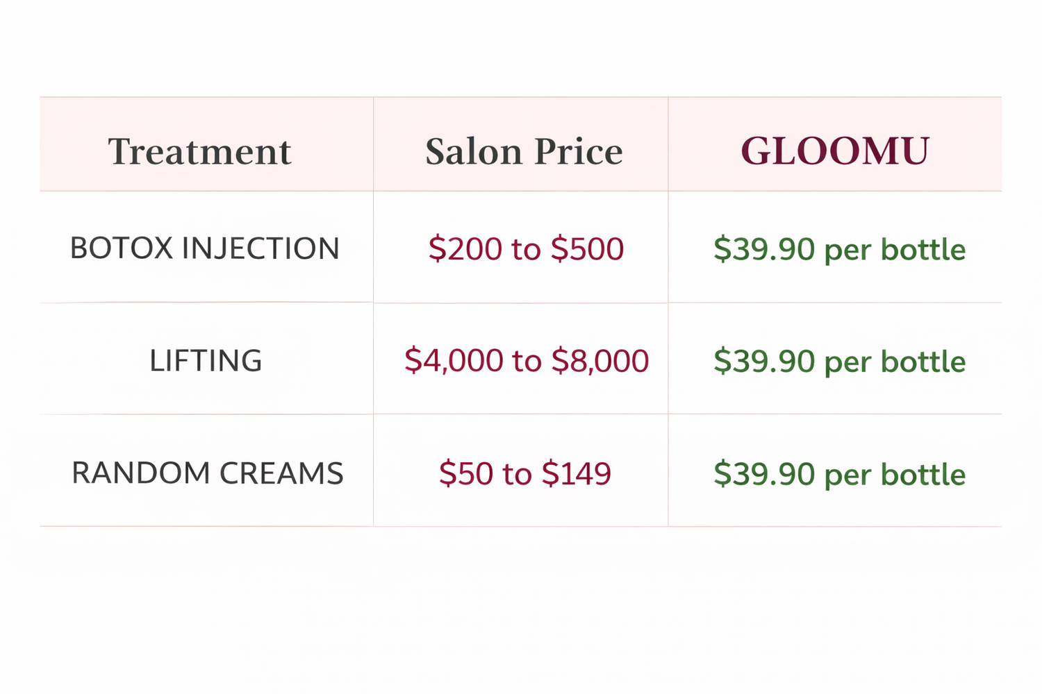Click the word "to" in the Botox salon price

526,249
